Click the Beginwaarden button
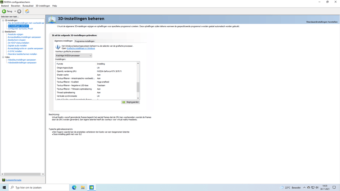Screen dimensions: 340x191 click(x=130, y=102)
